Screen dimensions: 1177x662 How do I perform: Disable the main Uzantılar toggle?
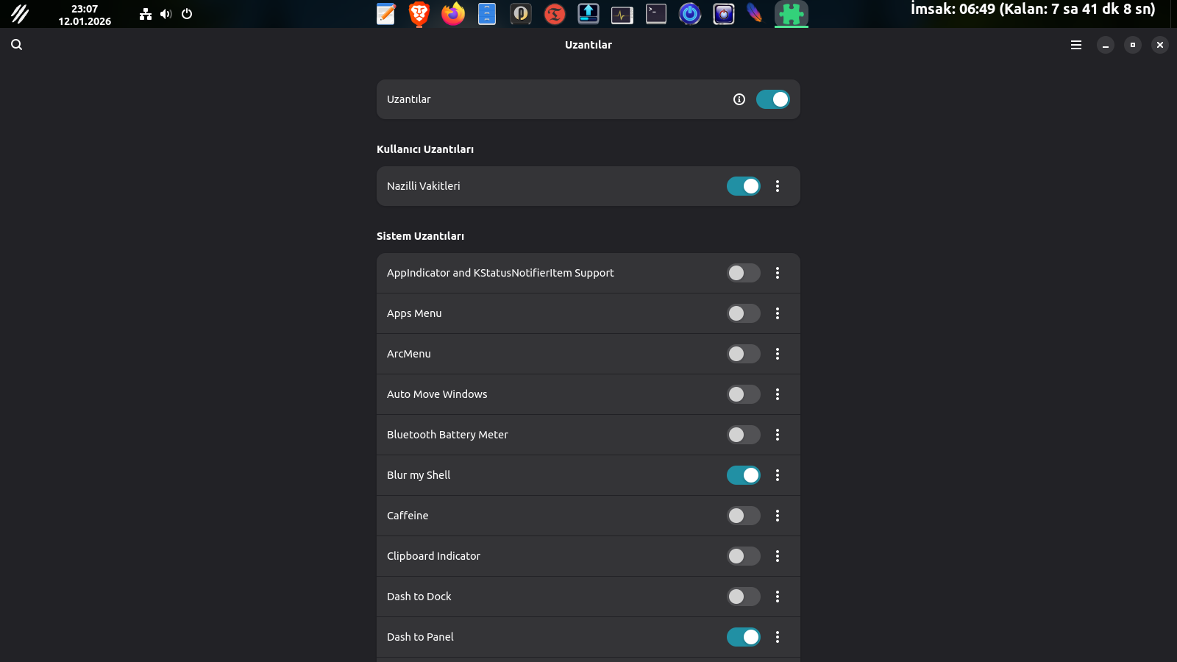tap(772, 99)
